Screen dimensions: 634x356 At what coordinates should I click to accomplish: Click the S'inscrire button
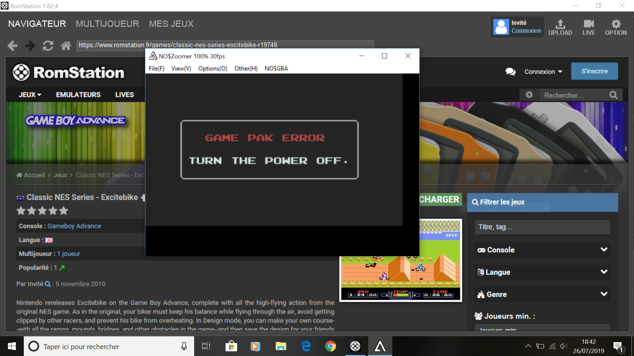[594, 71]
